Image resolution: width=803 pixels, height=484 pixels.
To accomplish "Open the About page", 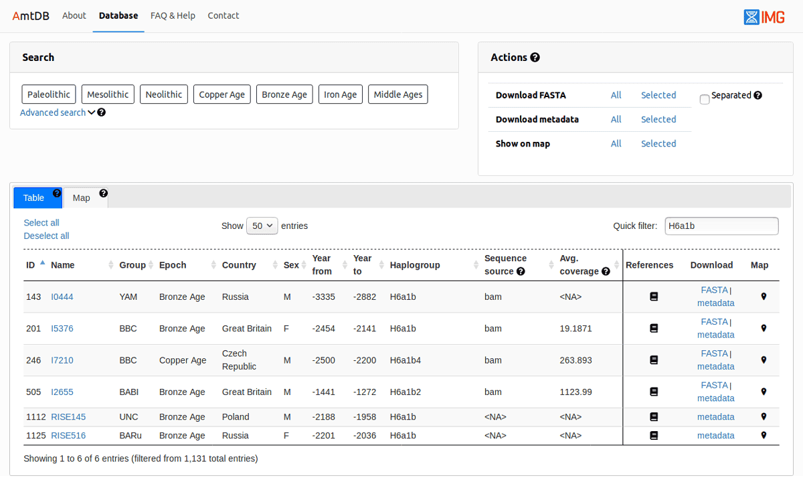I will [74, 15].
